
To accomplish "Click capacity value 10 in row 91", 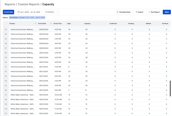I will click(x=86, y=67).
